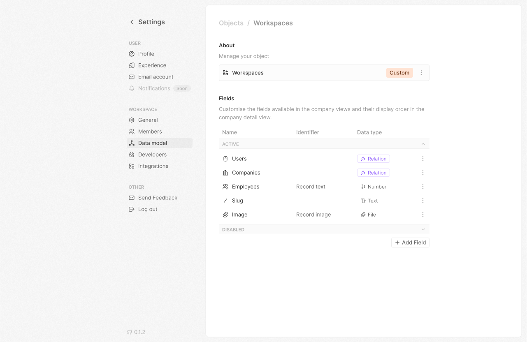Click the Add Field button
The image size is (527, 342).
pos(410,243)
